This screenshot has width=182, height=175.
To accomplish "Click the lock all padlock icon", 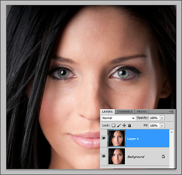I will coord(129,126).
